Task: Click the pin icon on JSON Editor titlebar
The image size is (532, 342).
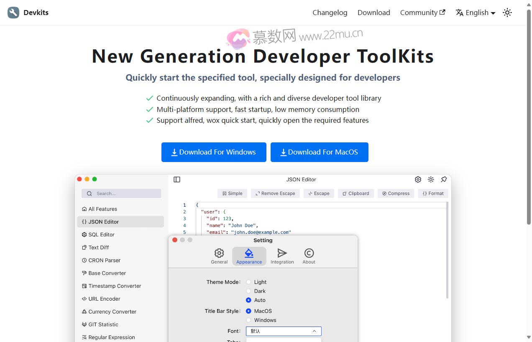Action: (444, 179)
